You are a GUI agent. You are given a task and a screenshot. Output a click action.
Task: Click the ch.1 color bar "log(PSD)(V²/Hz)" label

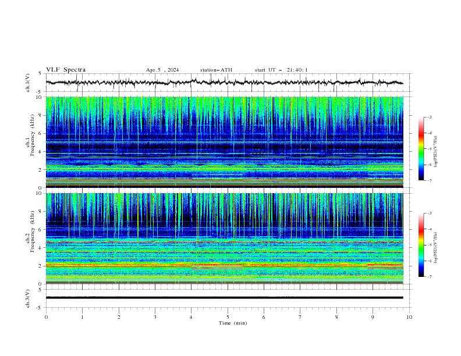pos(436,152)
